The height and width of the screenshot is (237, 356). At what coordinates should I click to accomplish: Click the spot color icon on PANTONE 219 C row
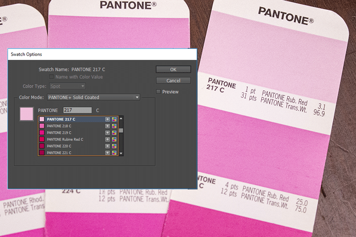click(x=107, y=133)
